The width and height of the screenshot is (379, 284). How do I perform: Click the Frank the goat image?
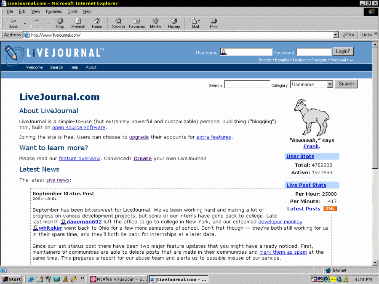(312, 118)
